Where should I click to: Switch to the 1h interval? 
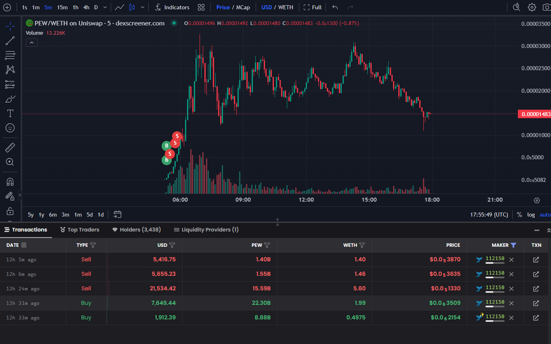coord(76,7)
